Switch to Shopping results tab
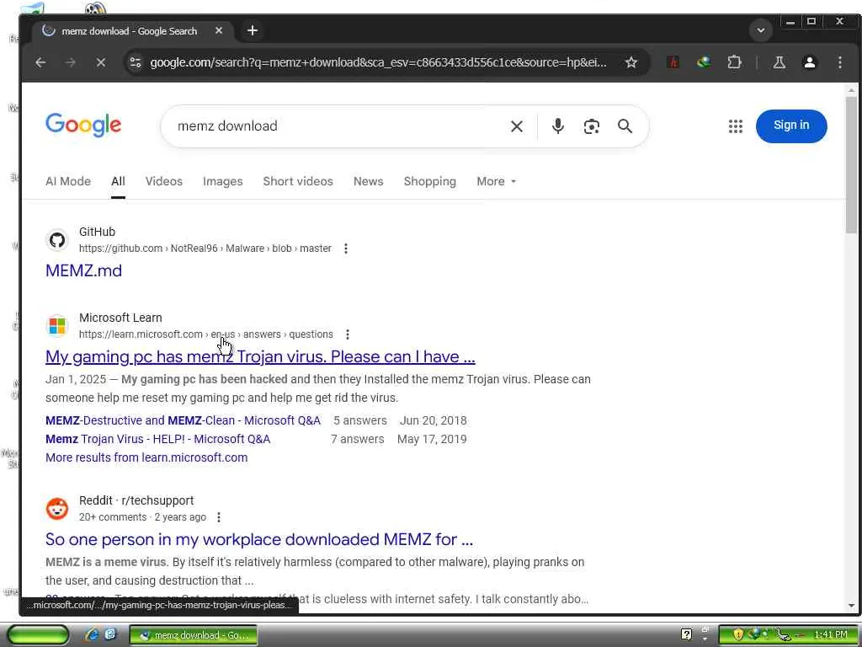Image resolution: width=862 pixels, height=647 pixels. [x=430, y=182]
